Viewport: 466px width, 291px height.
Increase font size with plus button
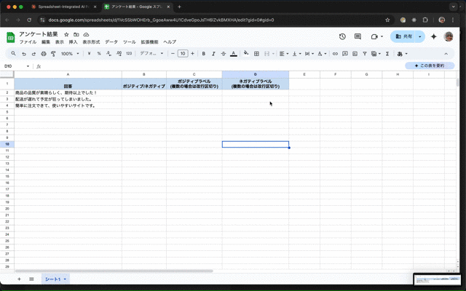click(192, 54)
